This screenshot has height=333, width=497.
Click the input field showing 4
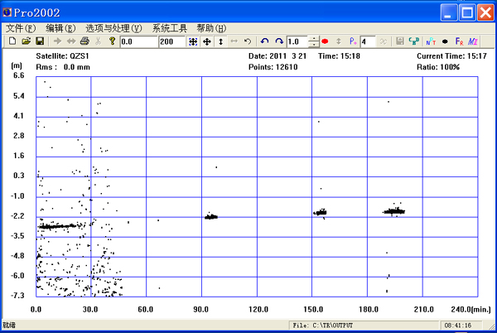[368, 41]
